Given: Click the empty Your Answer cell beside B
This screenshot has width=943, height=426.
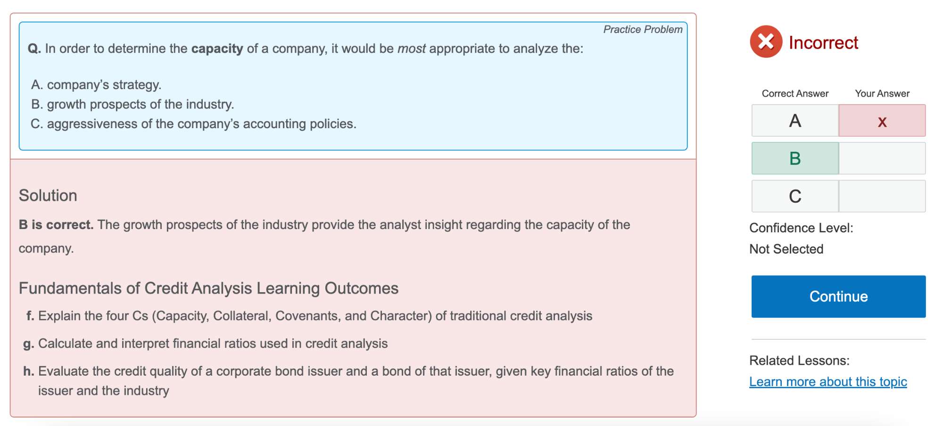Looking at the screenshot, I should (x=882, y=158).
